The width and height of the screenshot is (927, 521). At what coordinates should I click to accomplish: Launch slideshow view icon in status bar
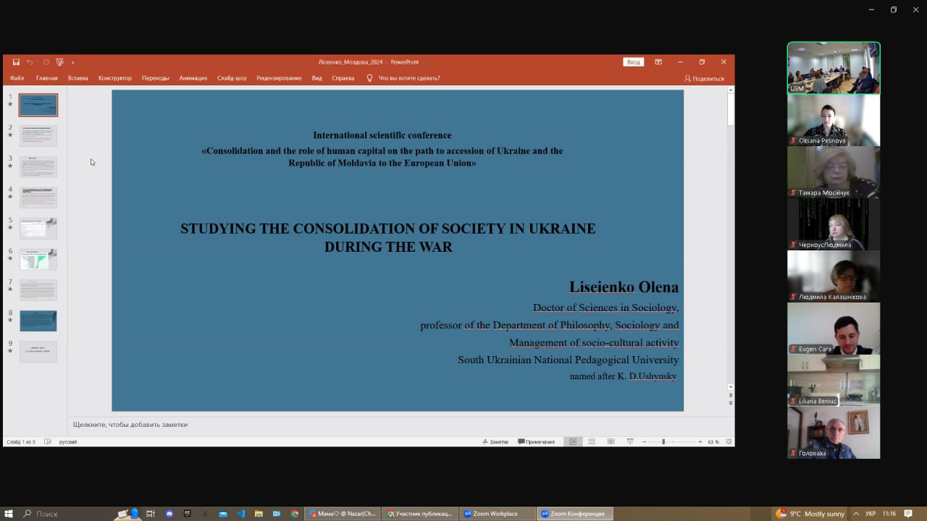click(x=630, y=441)
